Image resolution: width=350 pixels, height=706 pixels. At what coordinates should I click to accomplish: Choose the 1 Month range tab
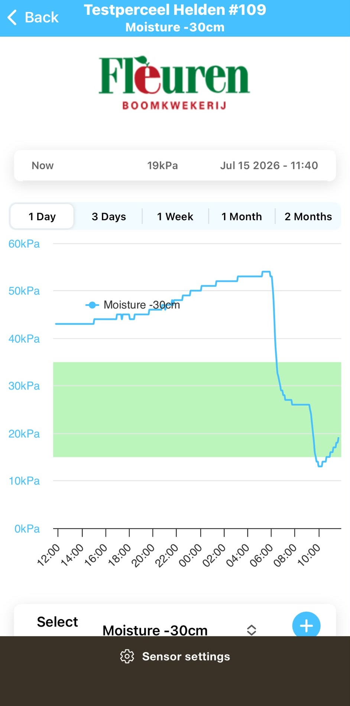(x=242, y=216)
